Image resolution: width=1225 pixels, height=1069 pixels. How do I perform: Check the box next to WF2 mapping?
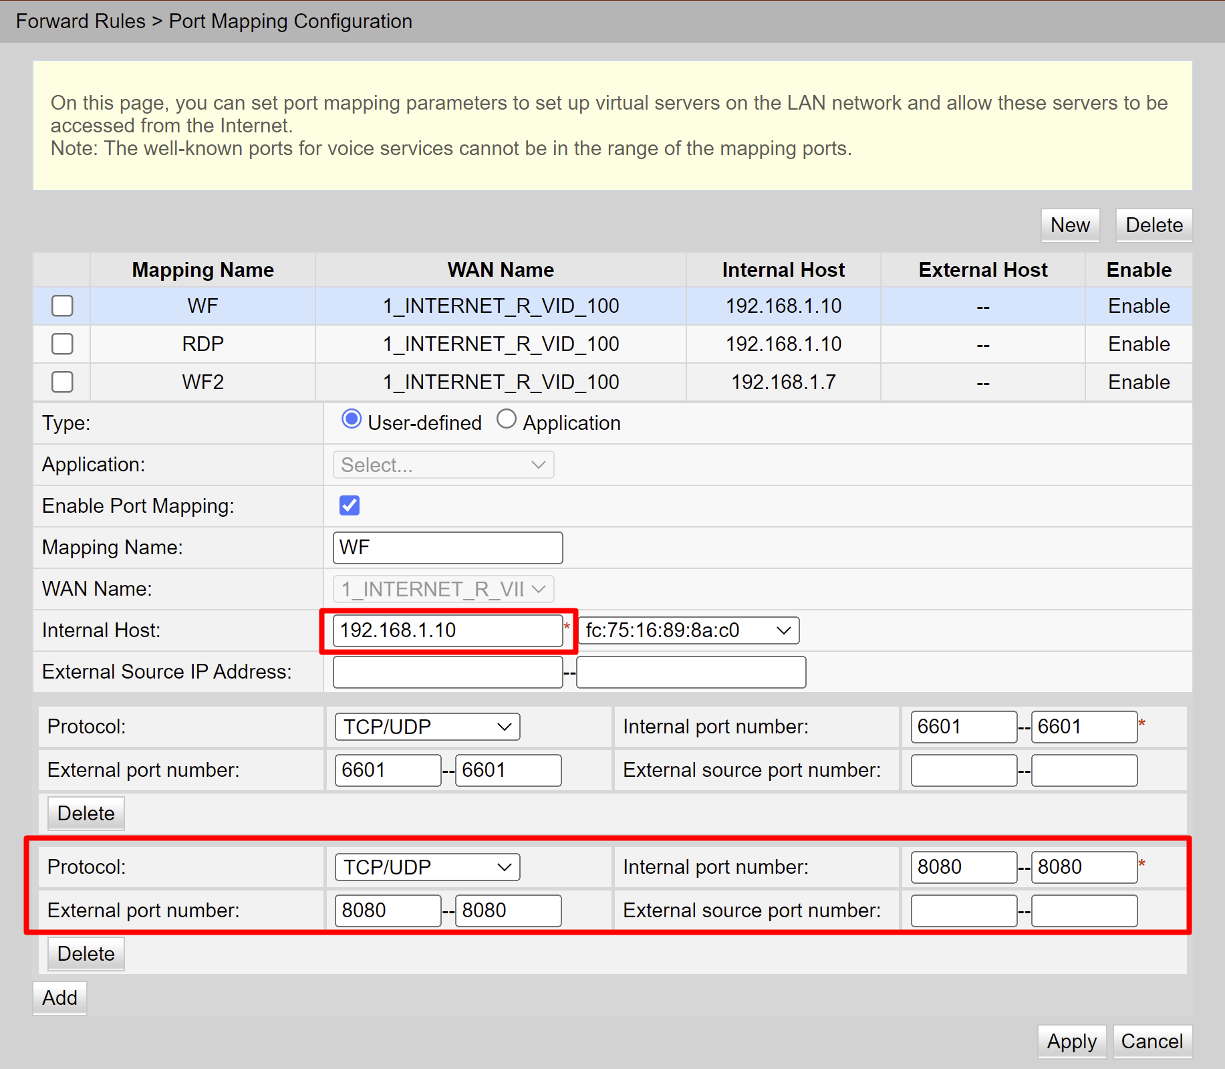[x=62, y=382]
